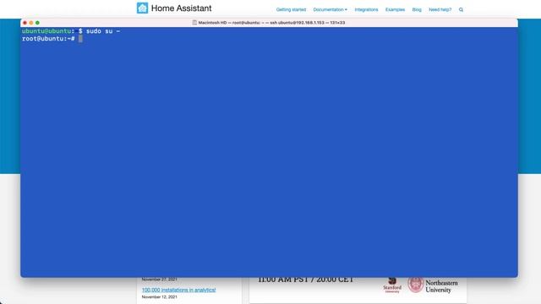Click the terminal cursor at root prompt
This screenshot has height=304, width=541.
(80, 39)
